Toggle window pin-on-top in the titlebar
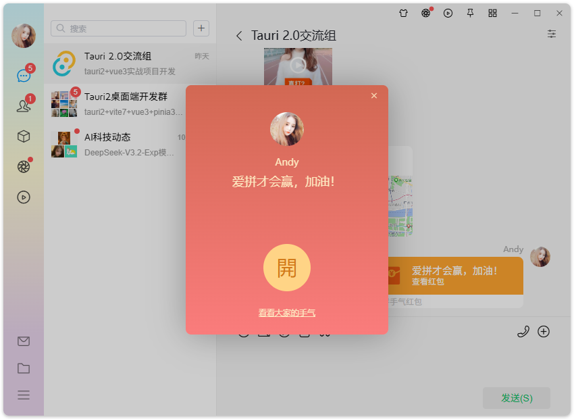This screenshot has height=419, width=574. 470,13
